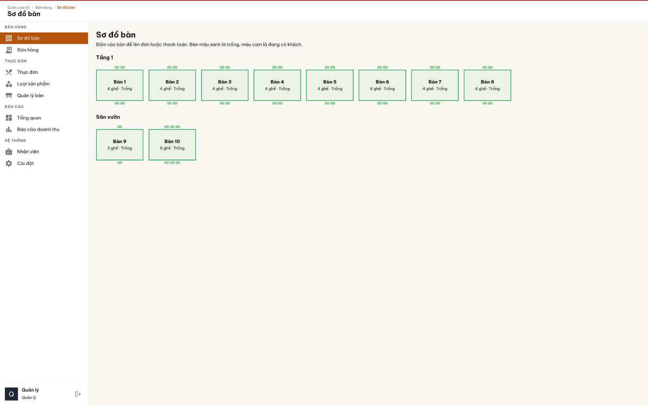
Task: Select table Bàn 6
Action: (x=382, y=85)
